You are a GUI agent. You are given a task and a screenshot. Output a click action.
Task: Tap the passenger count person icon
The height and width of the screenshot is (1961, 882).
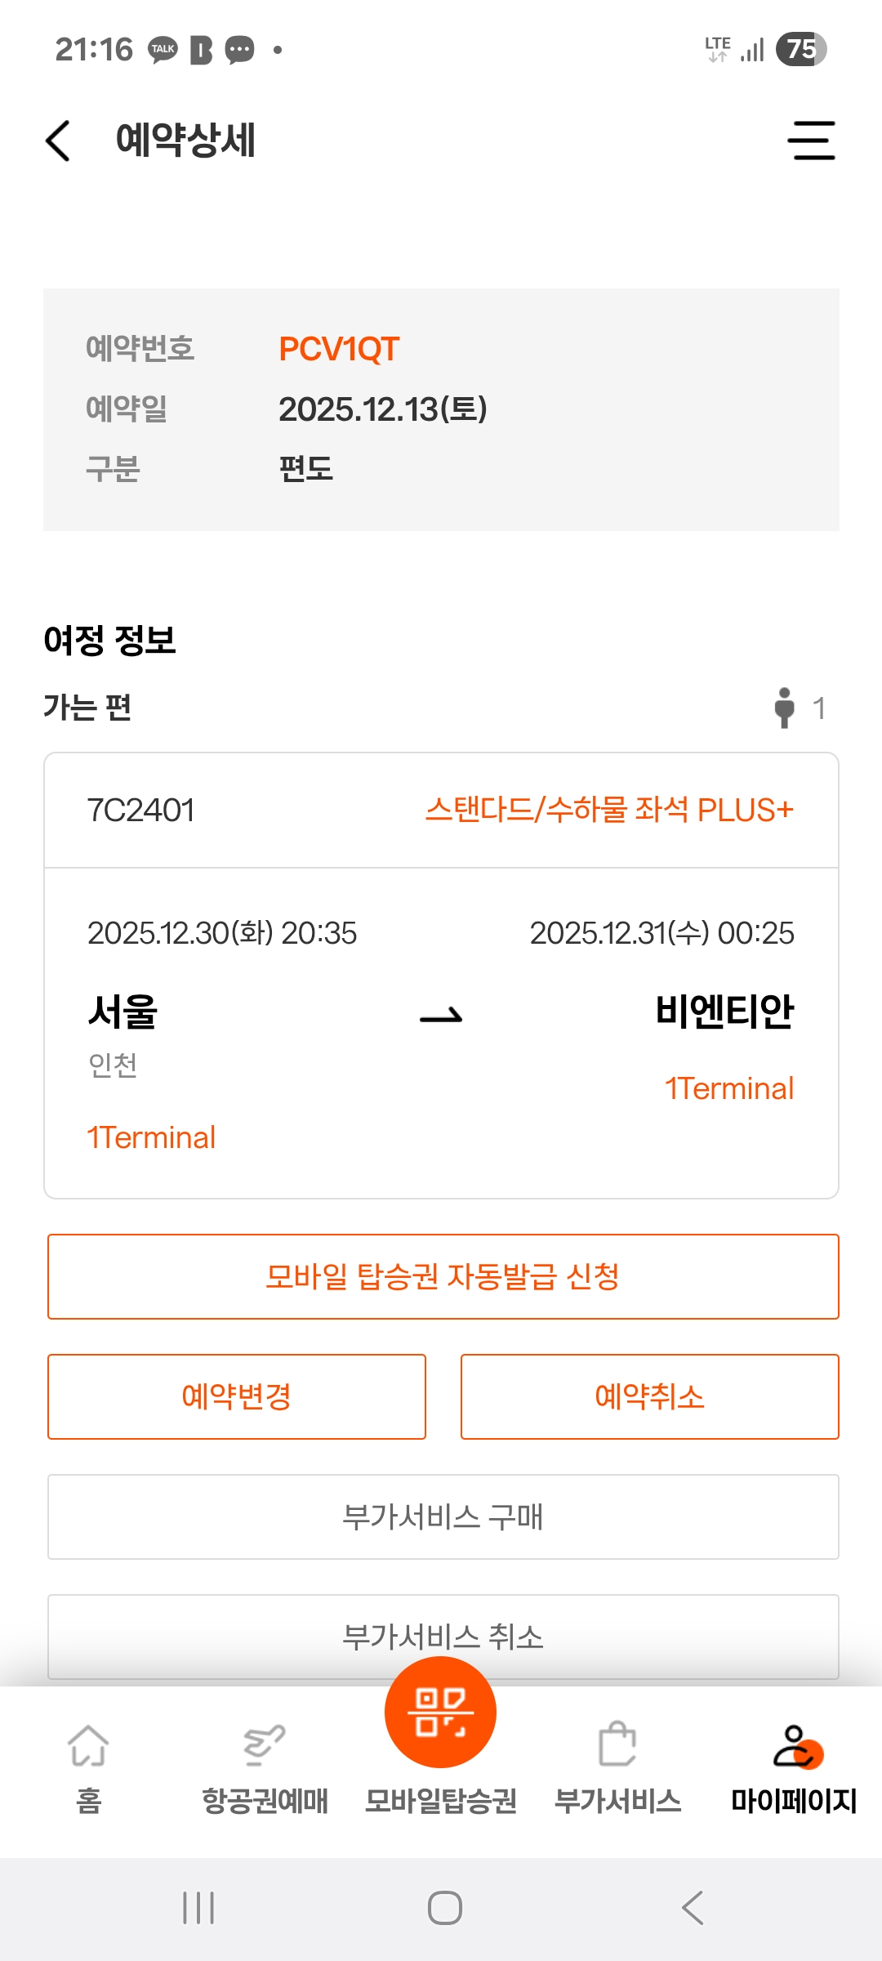785,708
